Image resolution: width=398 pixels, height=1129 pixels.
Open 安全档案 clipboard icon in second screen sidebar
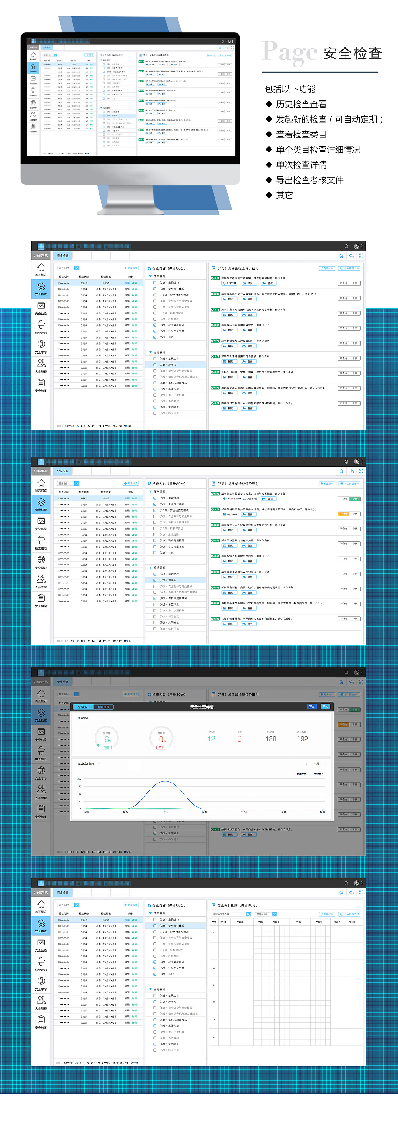41,598
